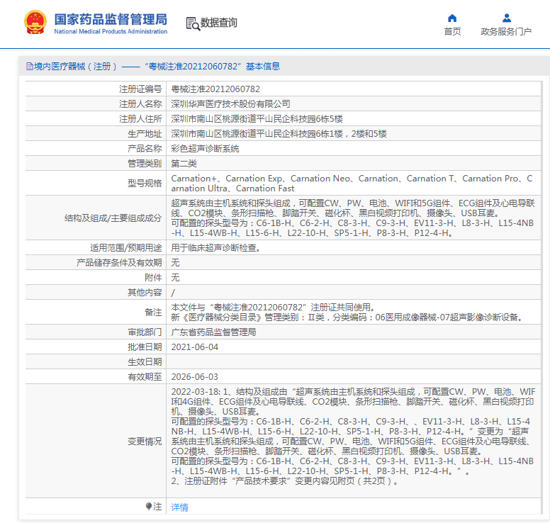Viewport: 550px width, 523px height.
Task: Go to 首页 text link
Action: (452, 32)
